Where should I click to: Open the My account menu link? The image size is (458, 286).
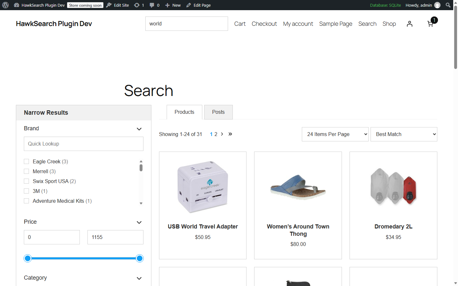[x=298, y=24]
